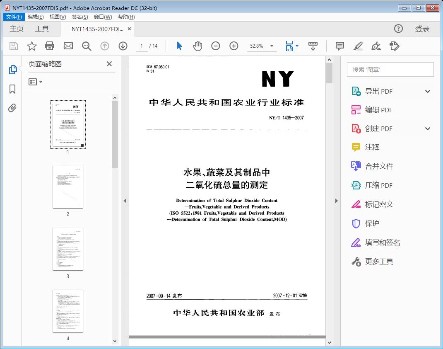Click the print file icon
The image size is (443, 349).
[x=50, y=46]
